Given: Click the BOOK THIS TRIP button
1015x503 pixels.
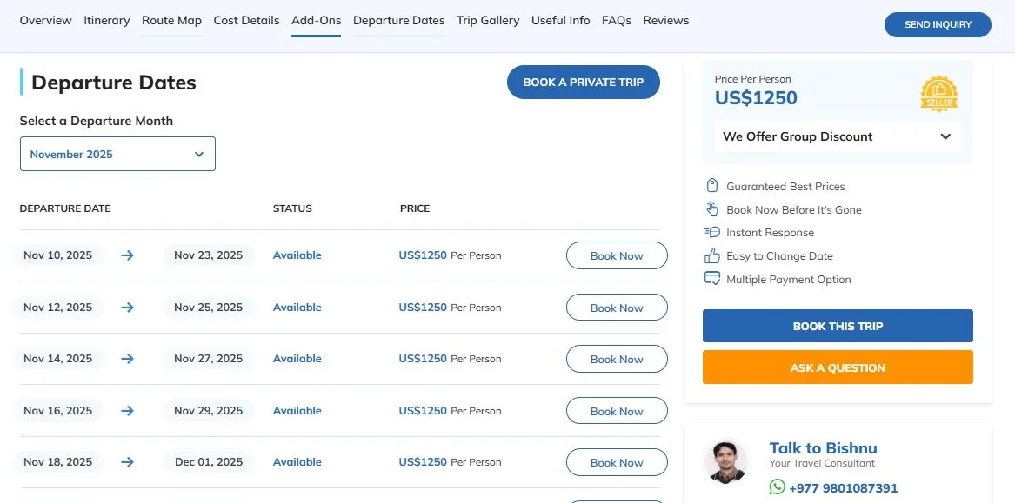Looking at the screenshot, I should click(837, 326).
